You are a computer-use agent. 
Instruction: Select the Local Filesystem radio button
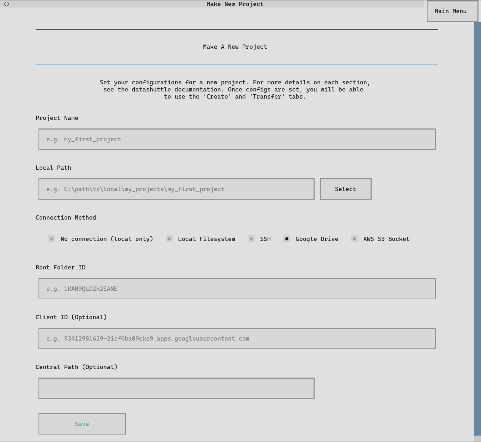coord(170,239)
